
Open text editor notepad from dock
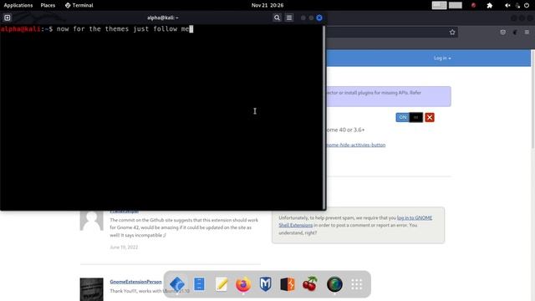222,284
